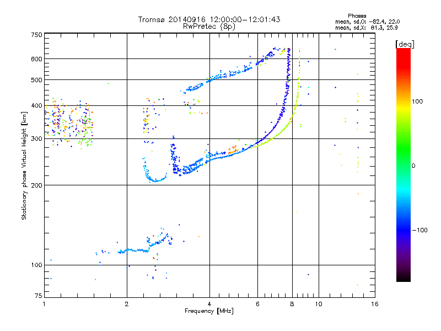The image size is (441, 331).
Task: Click the y-axis "75" tick label
Action: (x=39, y=296)
